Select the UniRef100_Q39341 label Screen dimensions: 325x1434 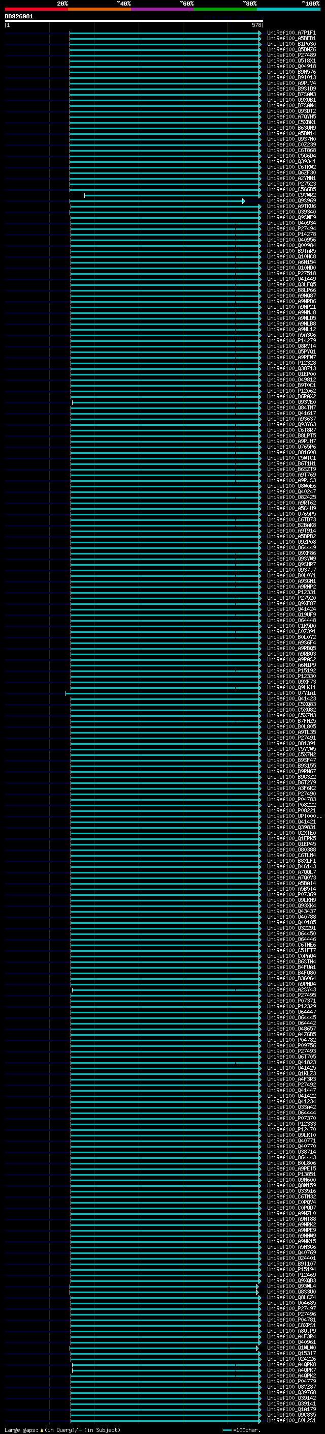[291, 161]
